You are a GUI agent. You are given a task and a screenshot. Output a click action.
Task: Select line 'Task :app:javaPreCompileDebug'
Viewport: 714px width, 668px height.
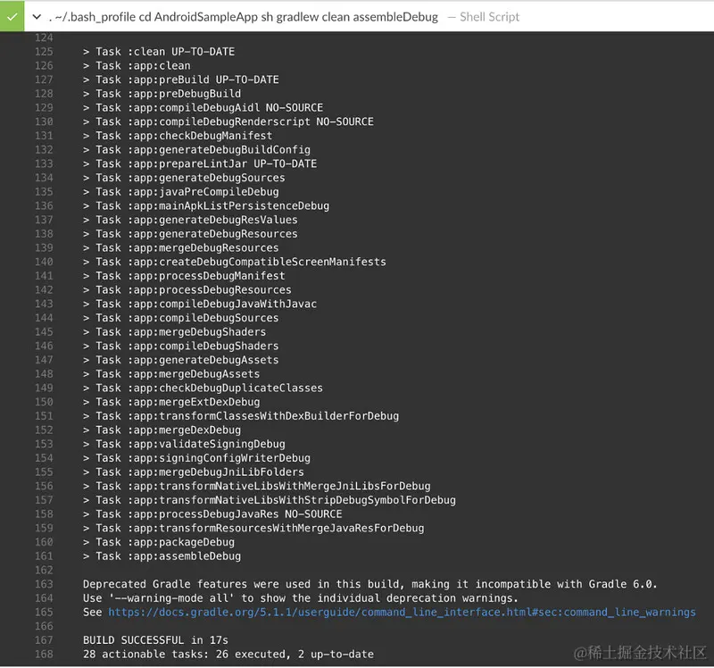pyautogui.click(x=181, y=192)
